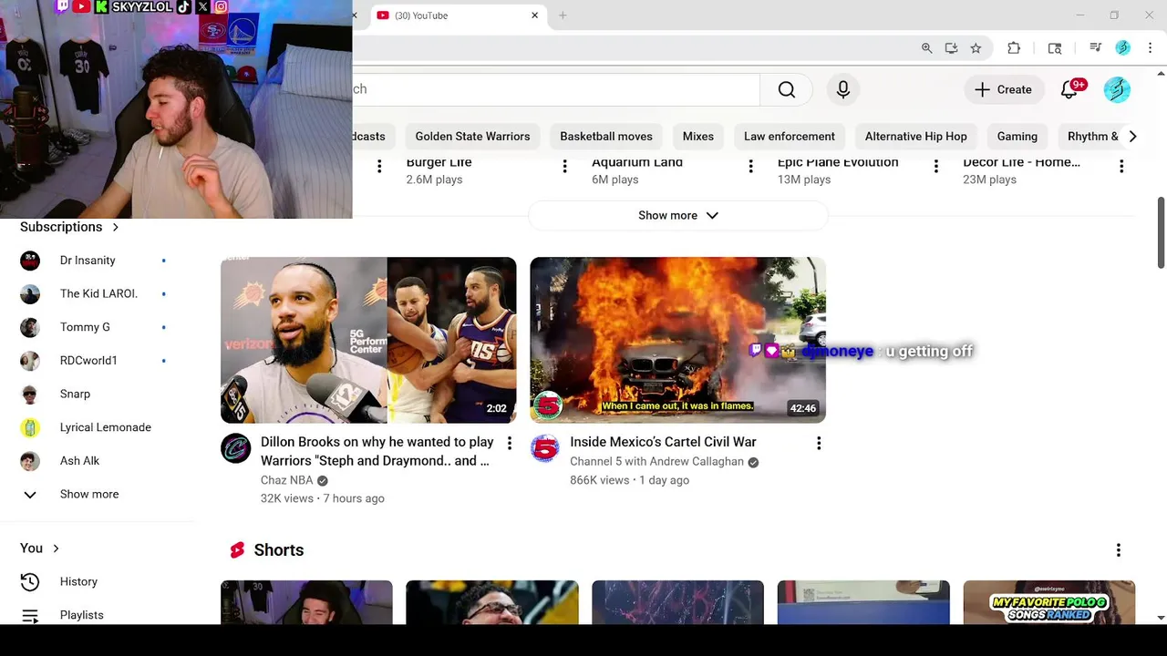Click the Create button
Viewport: 1167px width, 656px height.
pyautogui.click(x=1004, y=89)
